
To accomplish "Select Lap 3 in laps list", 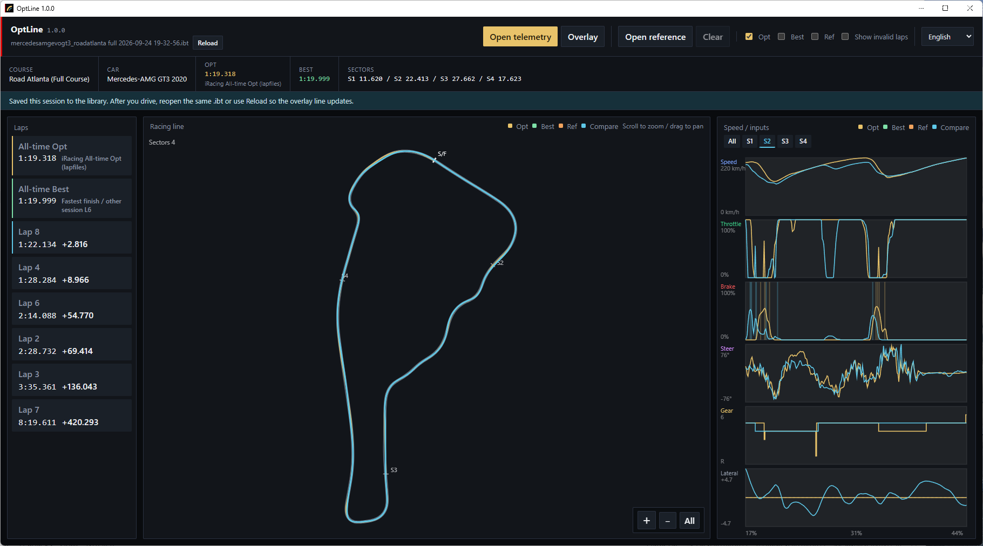I will tap(72, 380).
